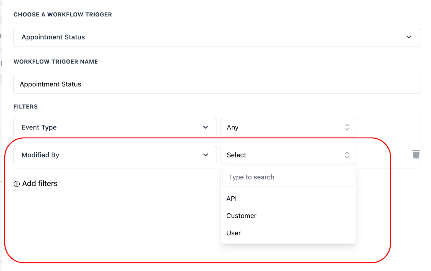Click the Select value combo box
The image size is (431, 271).
(x=288, y=155)
